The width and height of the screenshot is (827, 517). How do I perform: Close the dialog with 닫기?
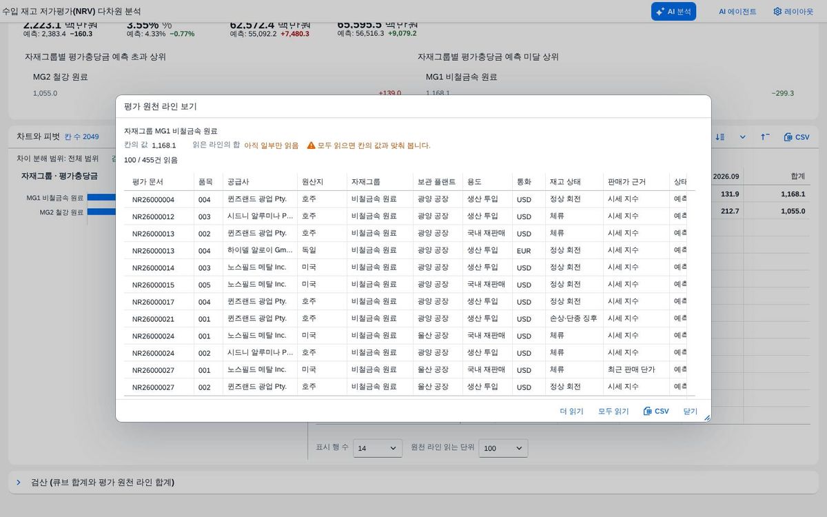pyautogui.click(x=691, y=411)
